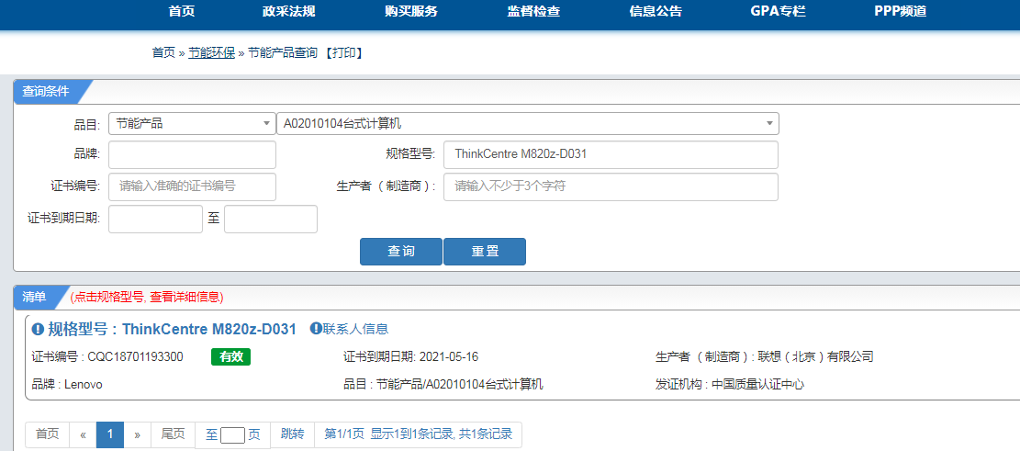Image resolution: width=1020 pixels, height=451 pixels.
Task: Go to the 尾页 last page button
Action: 173,434
